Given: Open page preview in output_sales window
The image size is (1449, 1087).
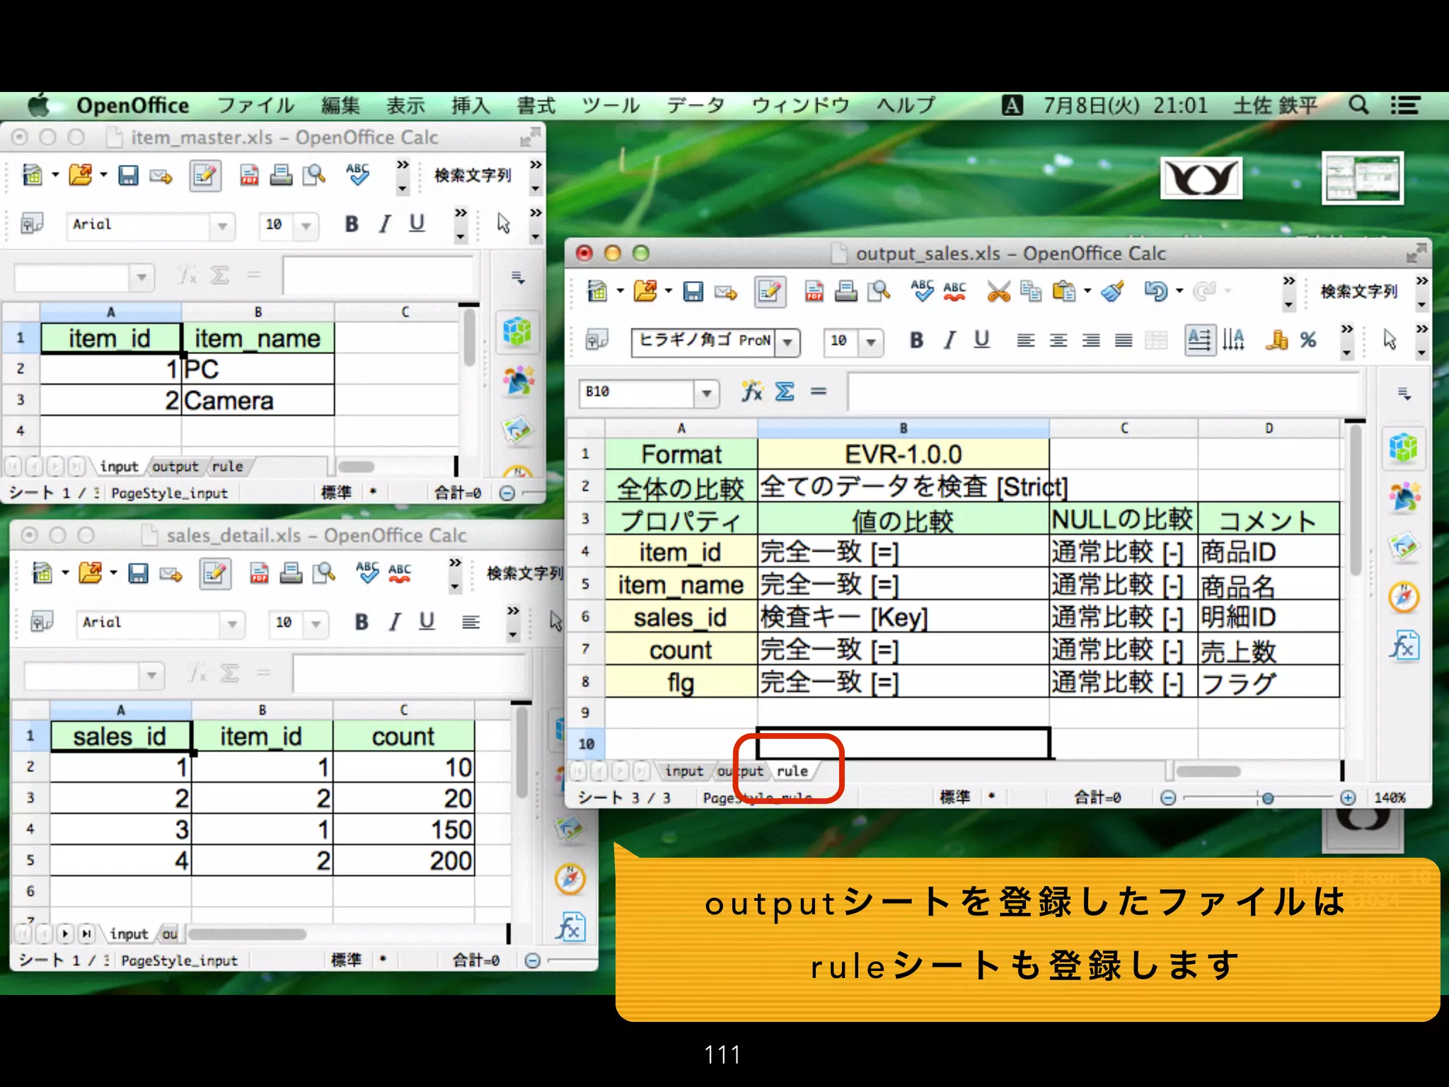Looking at the screenshot, I should tap(878, 292).
